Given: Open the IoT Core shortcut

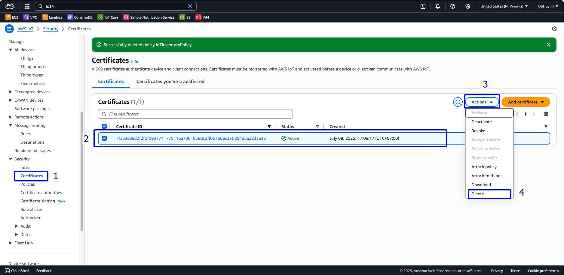Looking at the screenshot, I should (x=108, y=17).
